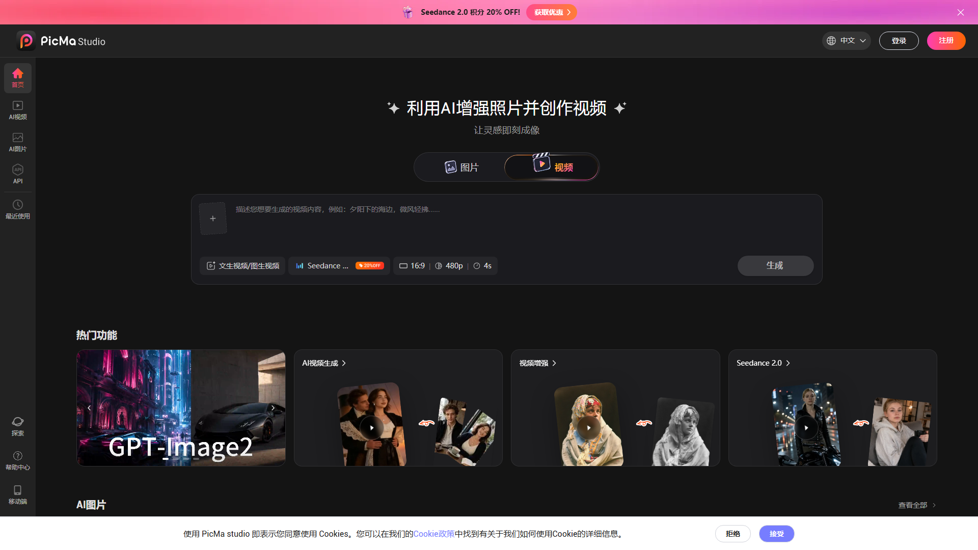978x550 pixels.
Task: Open 探索 explore in the sidebar
Action: coord(18,426)
